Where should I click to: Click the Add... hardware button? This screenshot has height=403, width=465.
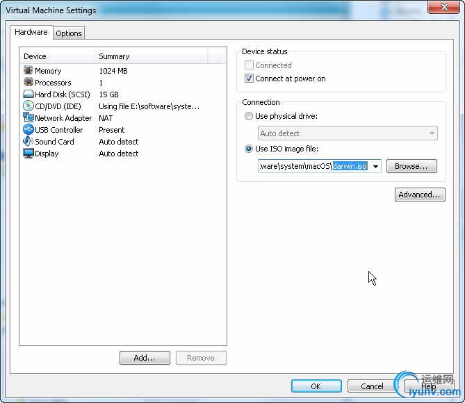pyautogui.click(x=145, y=358)
